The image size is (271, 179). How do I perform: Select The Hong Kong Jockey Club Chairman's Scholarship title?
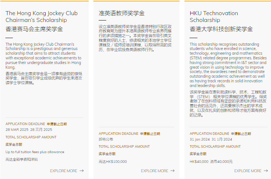point(36,17)
